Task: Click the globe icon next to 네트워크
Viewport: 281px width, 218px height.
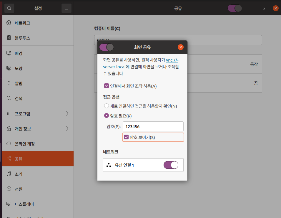Action: 9,23
